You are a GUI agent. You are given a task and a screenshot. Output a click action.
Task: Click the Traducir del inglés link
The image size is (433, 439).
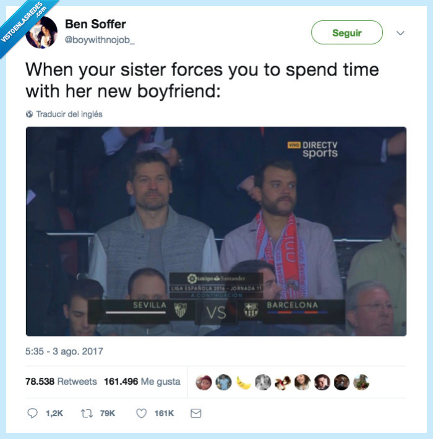(69, 114)
